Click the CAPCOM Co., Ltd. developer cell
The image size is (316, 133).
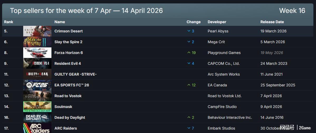[x=224, y=63]
